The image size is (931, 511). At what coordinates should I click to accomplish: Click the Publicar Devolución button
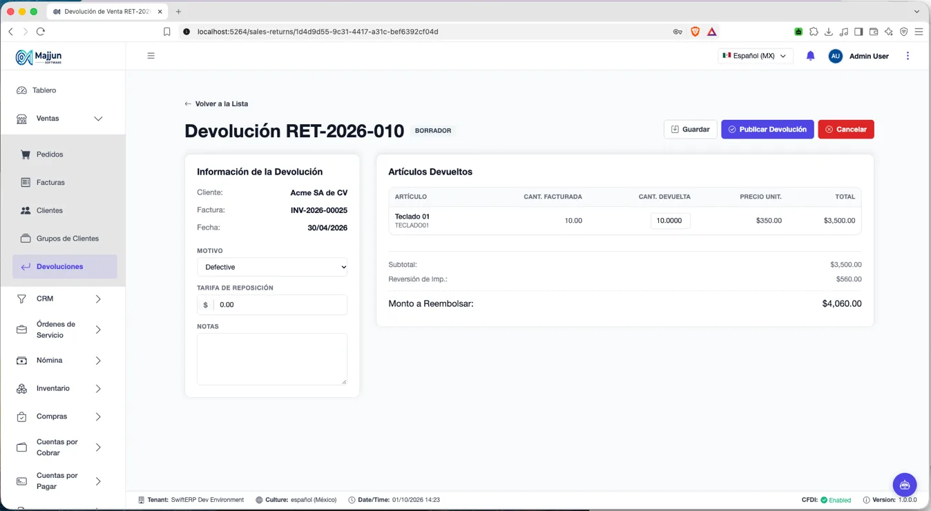pos(767,129)
